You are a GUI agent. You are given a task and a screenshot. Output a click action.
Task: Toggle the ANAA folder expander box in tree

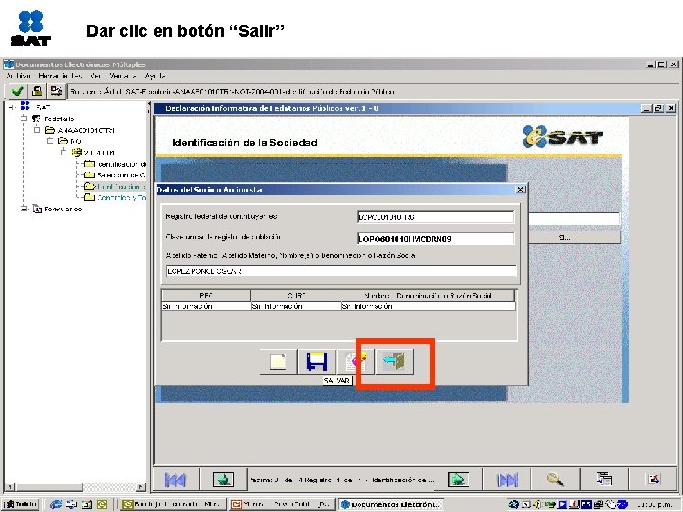point(37,130)
